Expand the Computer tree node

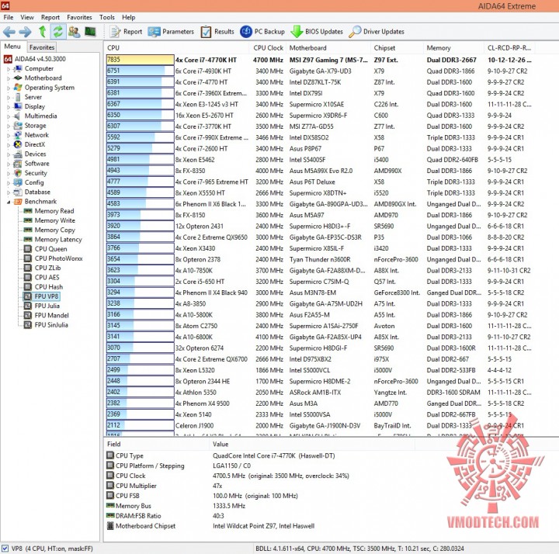click(9, 69)
